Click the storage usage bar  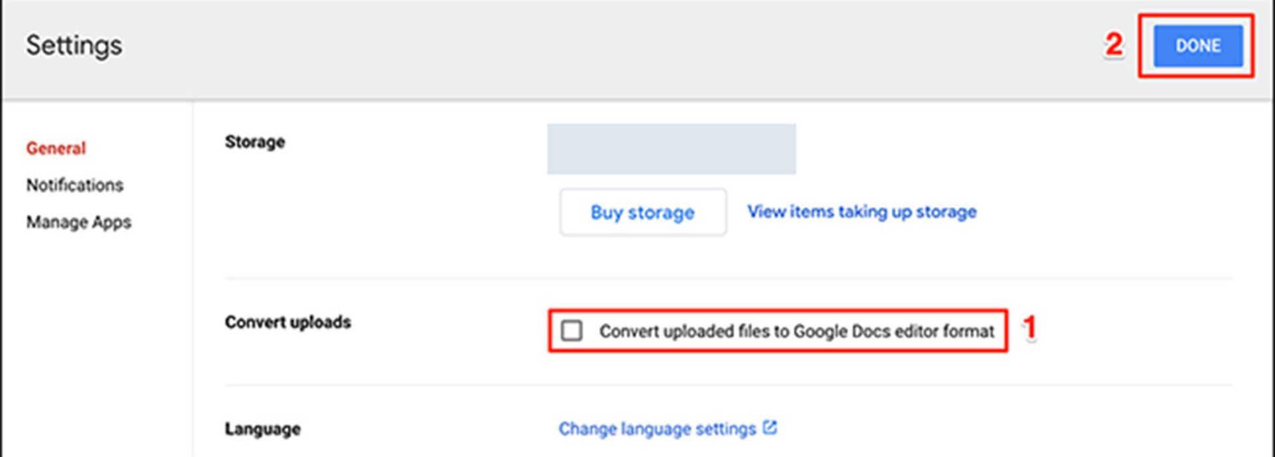671,149
